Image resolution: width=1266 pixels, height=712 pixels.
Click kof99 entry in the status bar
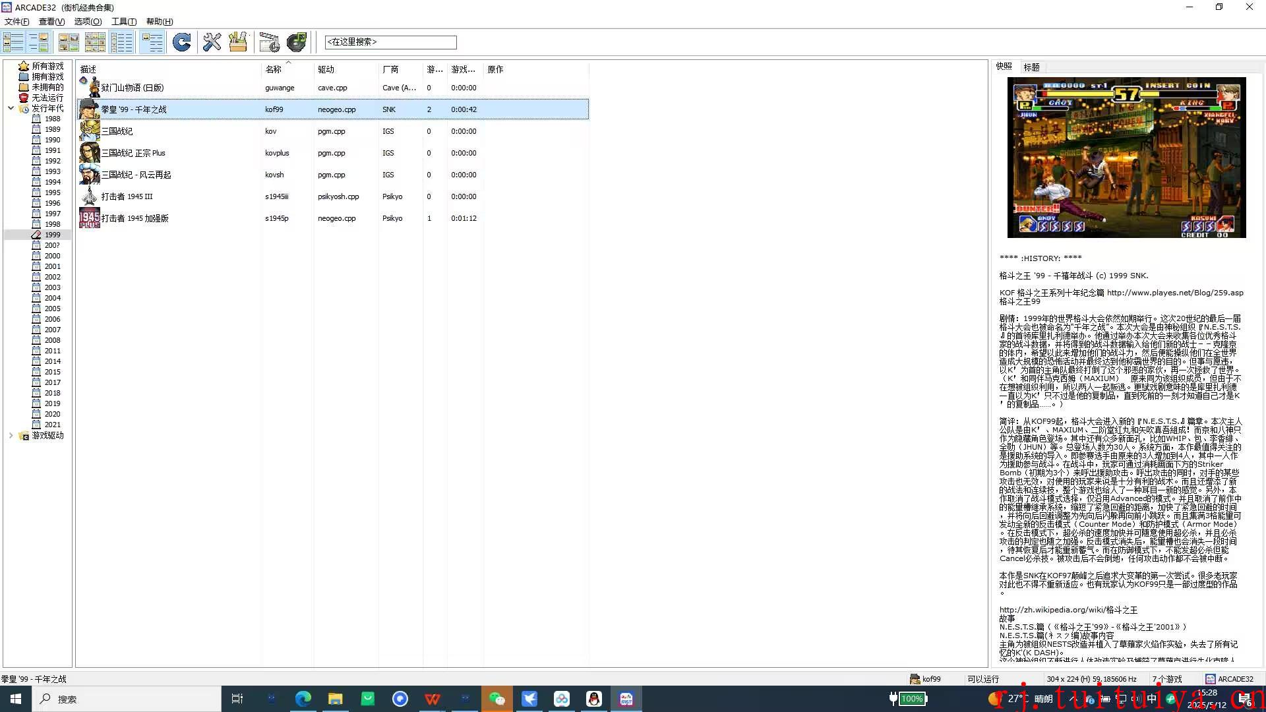(x=925, y=678)
